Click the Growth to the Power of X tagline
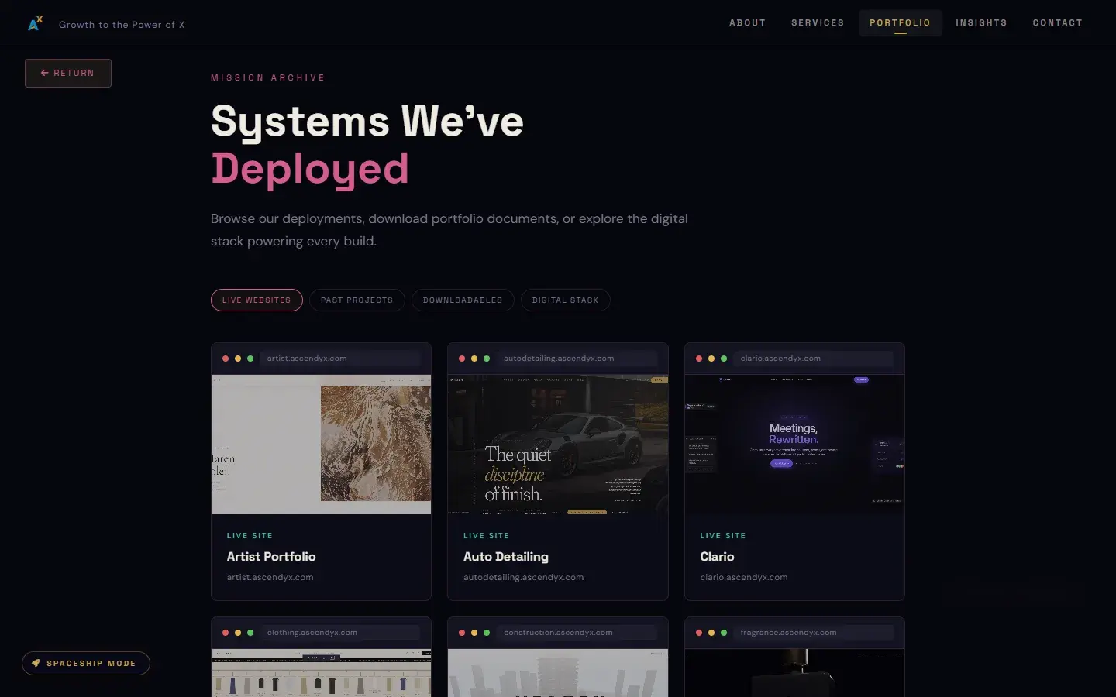The height and width of the screenshot is (697, 1116). 122,25
